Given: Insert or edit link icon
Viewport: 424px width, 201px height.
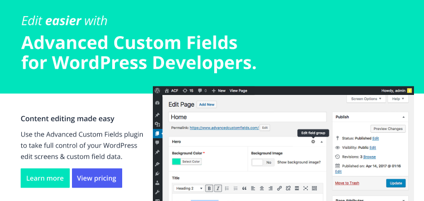Looking at the screenshot, I should click(x=280, y=188).
